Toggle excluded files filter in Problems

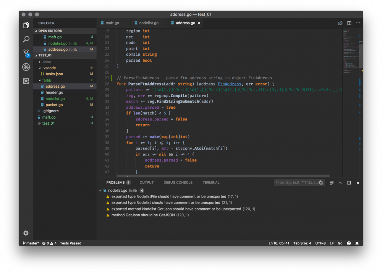(x=321, y=183)
